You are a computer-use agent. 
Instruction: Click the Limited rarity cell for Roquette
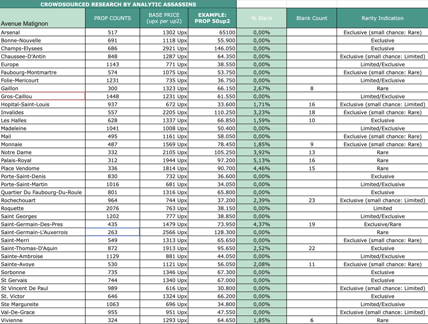(382, 208)
